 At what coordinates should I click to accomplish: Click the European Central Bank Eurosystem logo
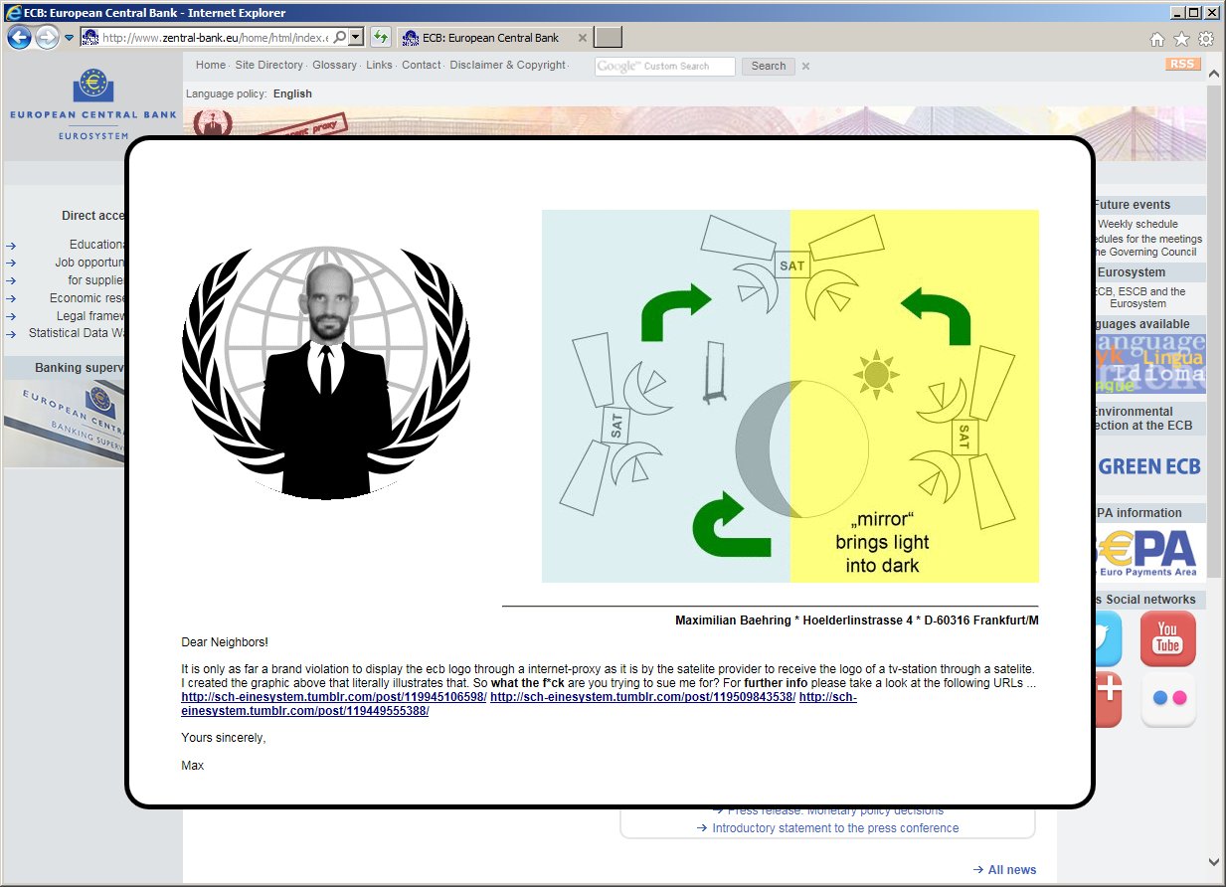pos(92,103)
